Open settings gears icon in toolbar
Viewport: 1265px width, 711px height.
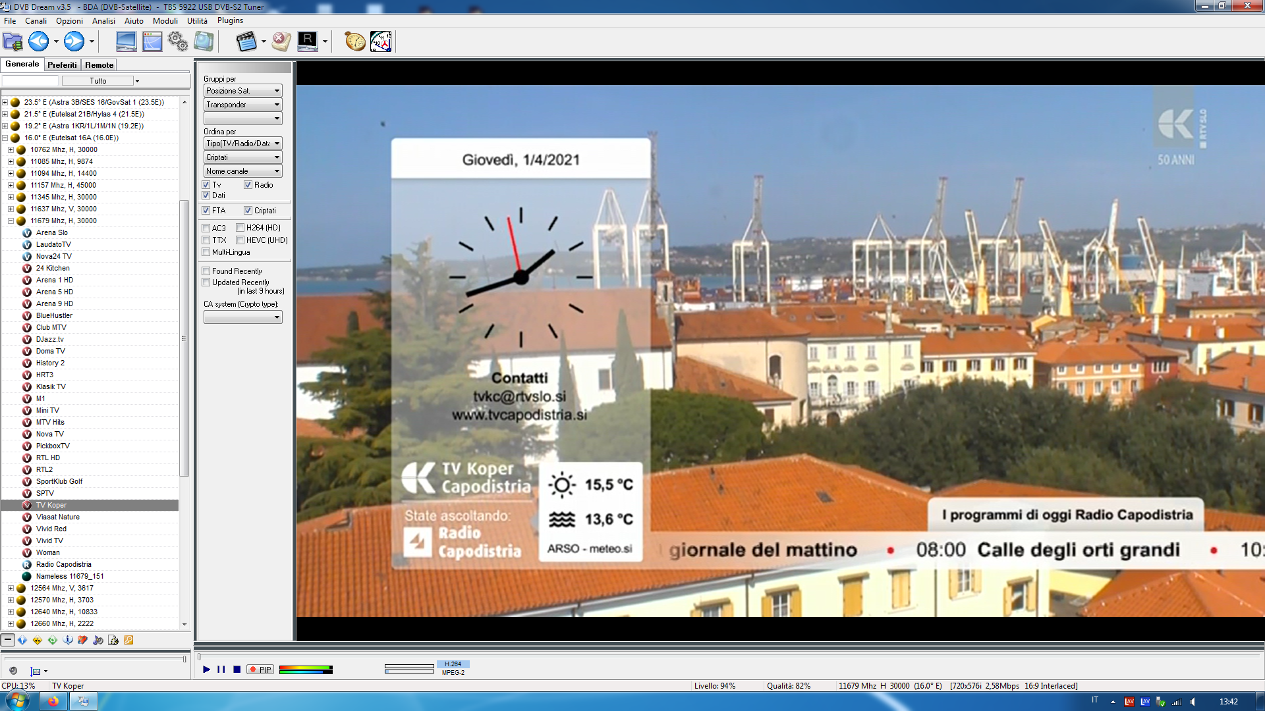pos(178,41)
